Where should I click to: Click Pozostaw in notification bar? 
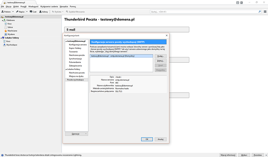258,155
